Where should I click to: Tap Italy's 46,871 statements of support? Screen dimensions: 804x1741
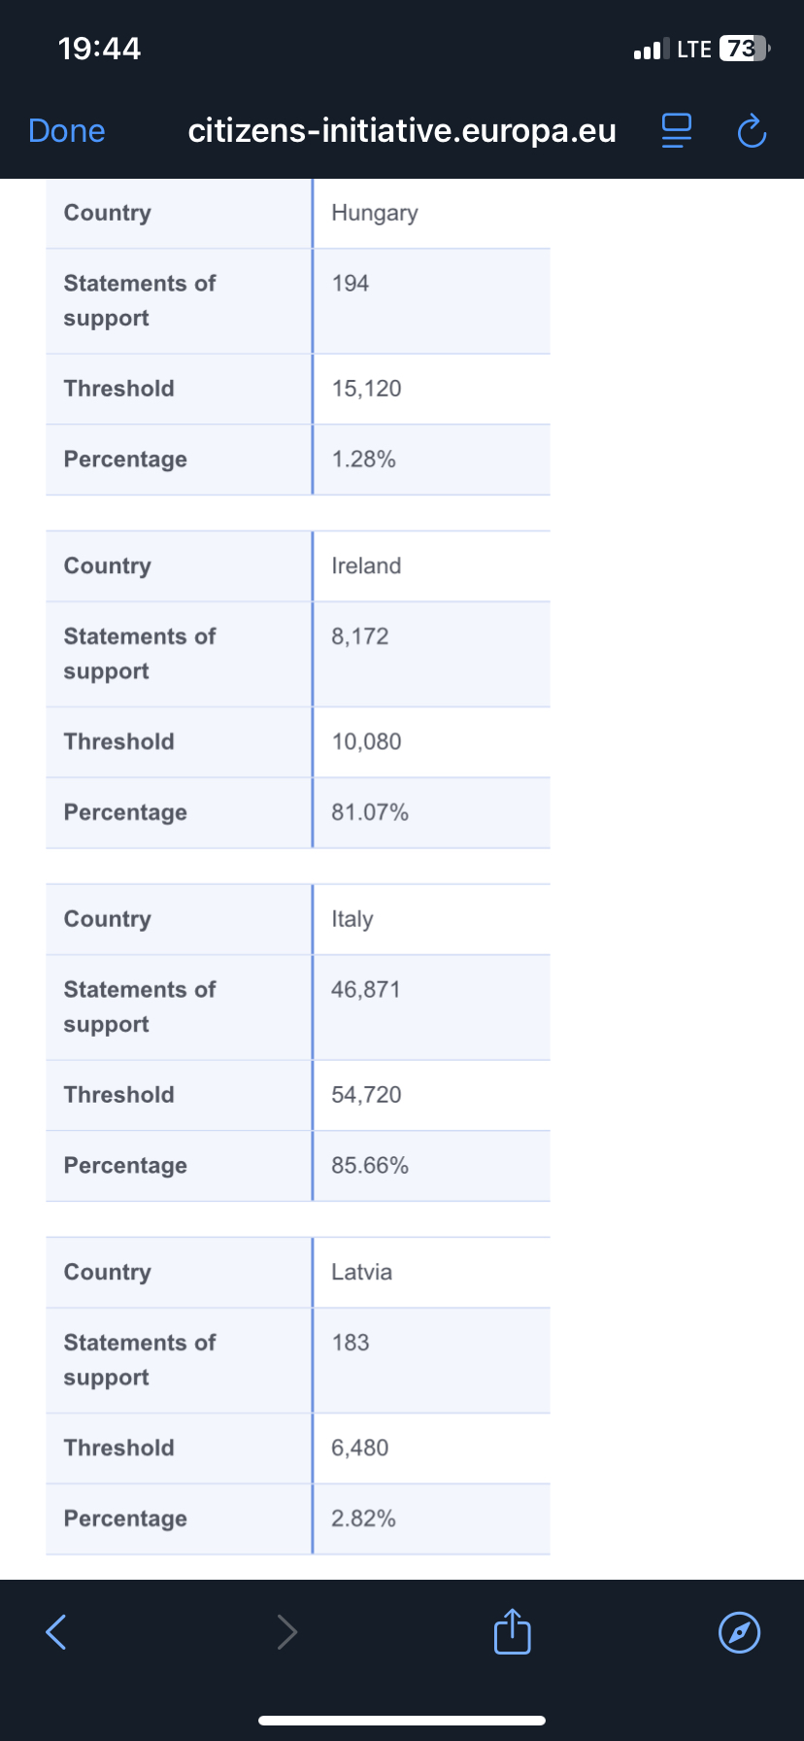[x=365, y=990]
